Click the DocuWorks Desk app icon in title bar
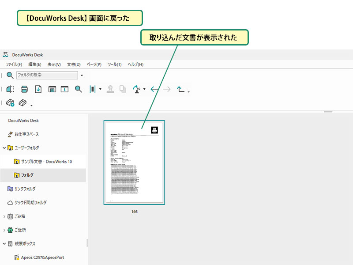 (x=5, y=55)
